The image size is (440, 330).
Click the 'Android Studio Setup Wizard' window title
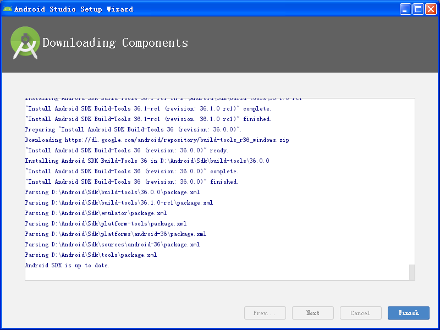(74, 9)
